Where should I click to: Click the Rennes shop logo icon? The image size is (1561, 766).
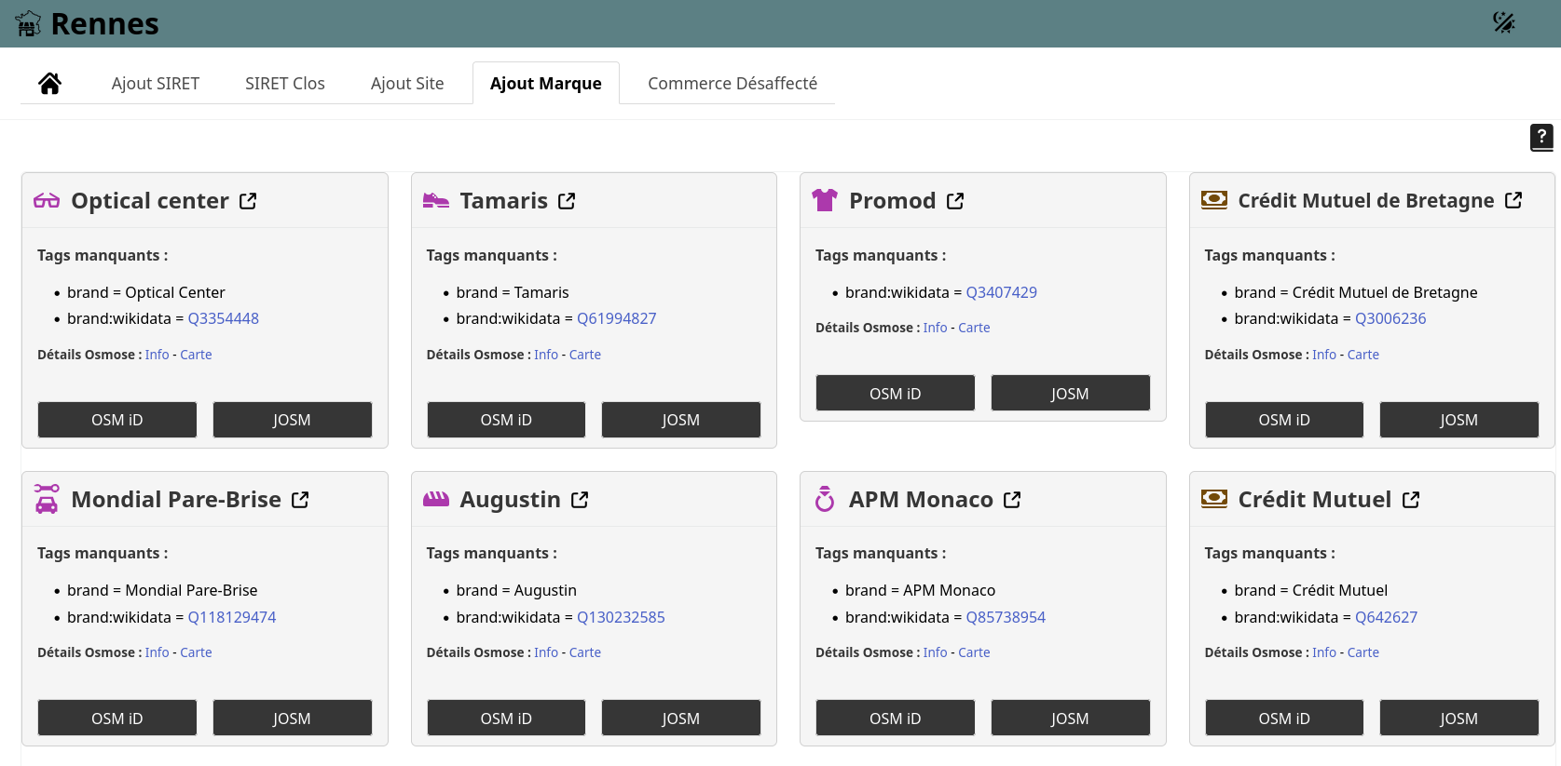(x=29, y=23)
